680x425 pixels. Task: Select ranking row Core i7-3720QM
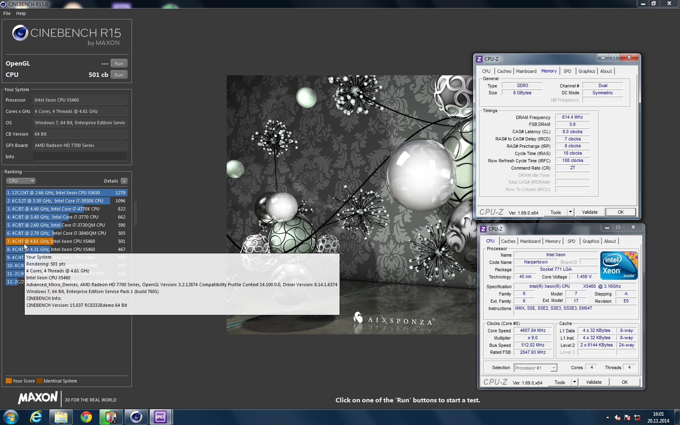click(x=66, y=225)
